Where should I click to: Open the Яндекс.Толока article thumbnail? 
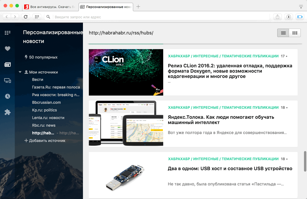point(126,123)
